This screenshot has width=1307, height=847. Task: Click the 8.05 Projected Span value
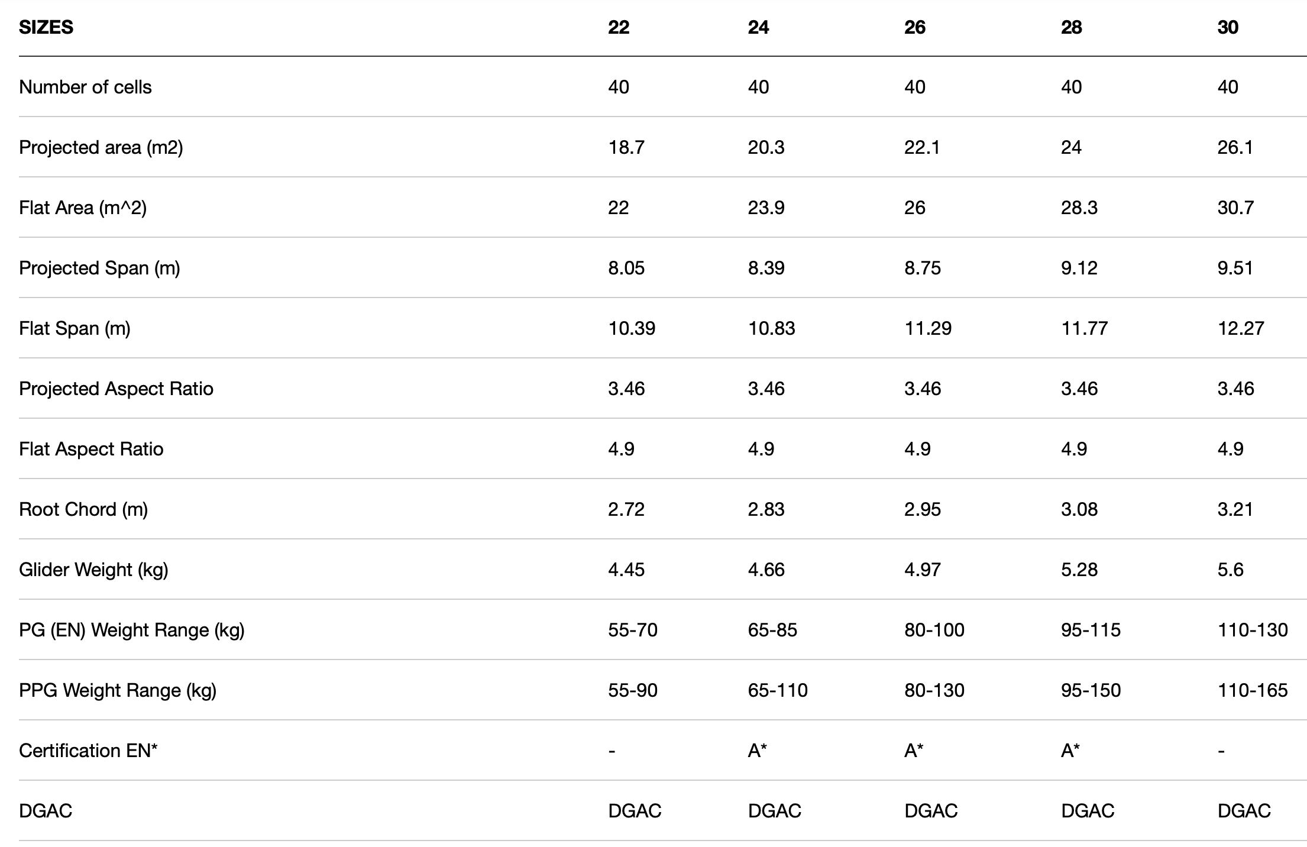coord(626,268)
